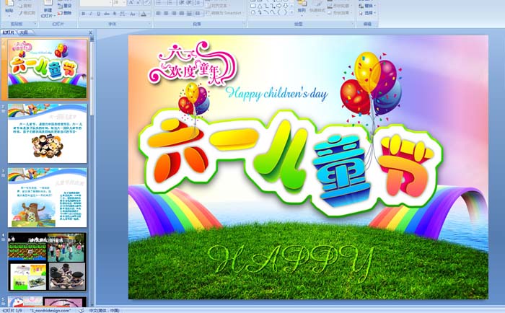This screenshot has width=505, height=313.
Task: Select the right arrow shape in gallery
Action: point(278,6)
